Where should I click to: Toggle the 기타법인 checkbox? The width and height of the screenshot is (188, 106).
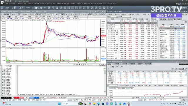point(178,85)
